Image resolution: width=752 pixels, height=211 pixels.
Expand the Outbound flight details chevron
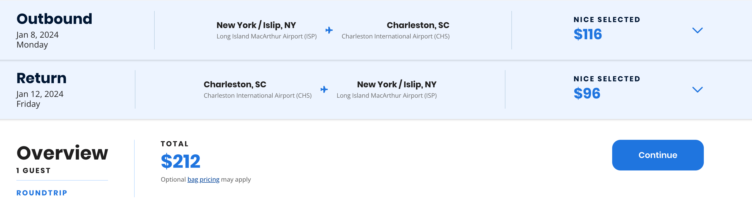[697, 30]
